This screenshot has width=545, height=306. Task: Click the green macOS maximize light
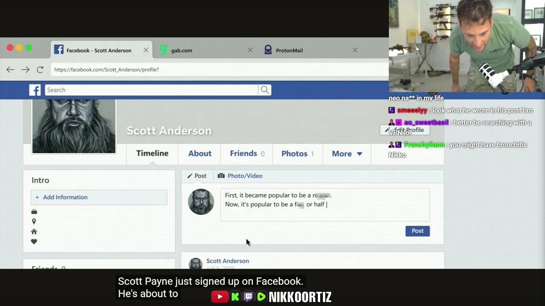(x=29, y=48)
